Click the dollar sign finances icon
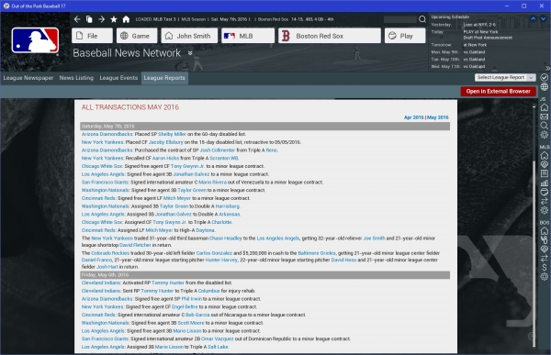551x355 pixels. tap(544, 268)
